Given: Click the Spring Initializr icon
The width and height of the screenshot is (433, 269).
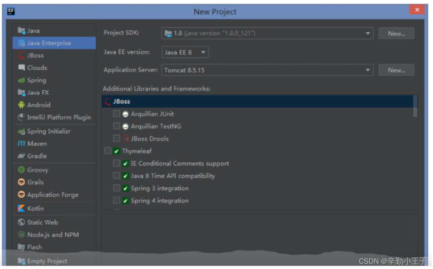Looking at the screenshot, I should pyautogui.click(x=21, y=131).
